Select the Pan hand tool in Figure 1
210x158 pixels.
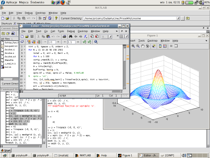click(x=143, y=46)
